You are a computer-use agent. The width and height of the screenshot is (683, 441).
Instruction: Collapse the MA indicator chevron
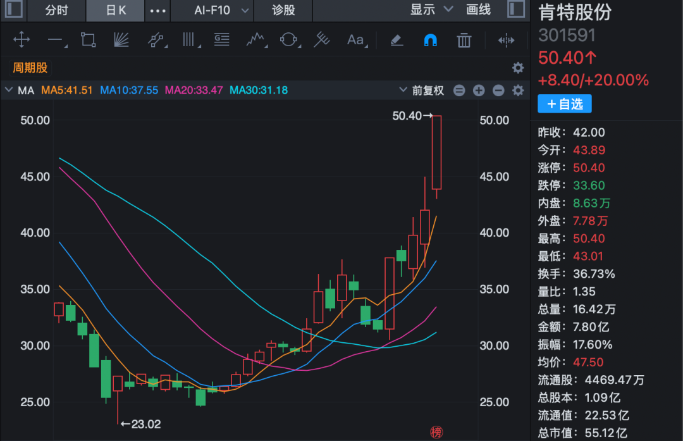coord(9,90)
